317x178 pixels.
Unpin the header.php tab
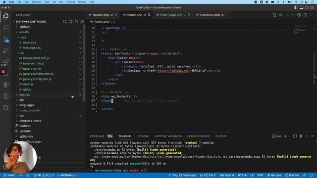tap(116, 15)
